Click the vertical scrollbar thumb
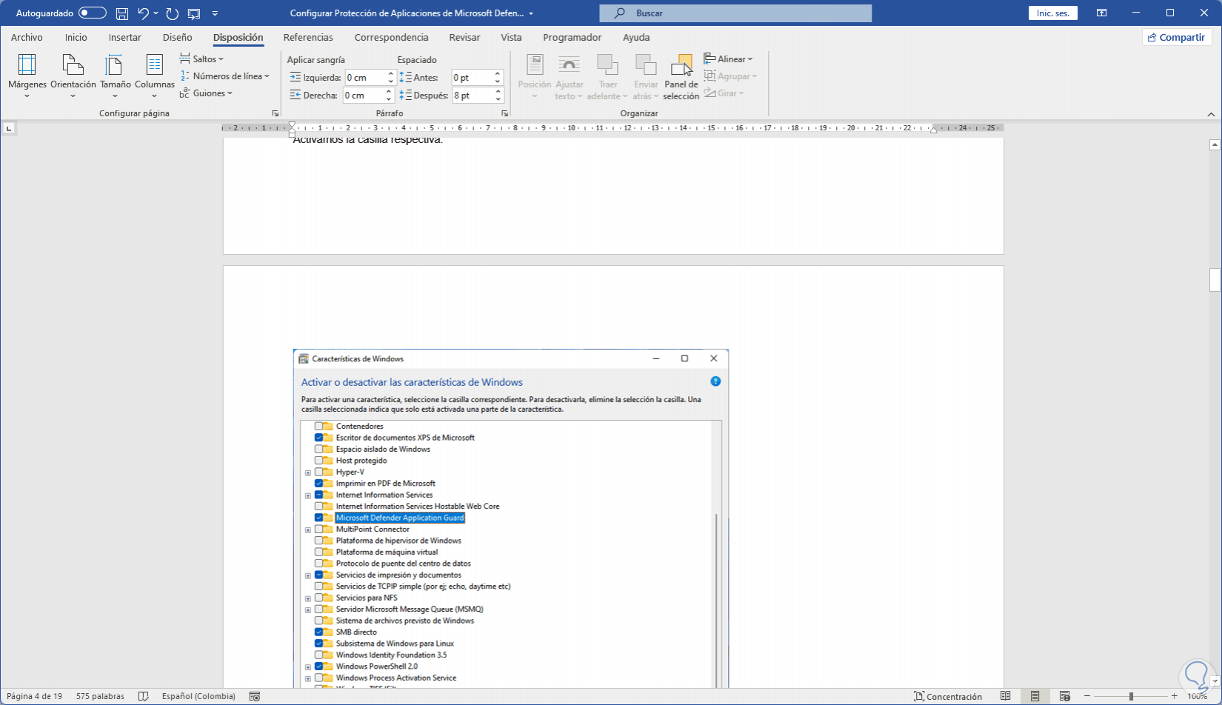The image size is (1222, 705). pos(1215,280)
